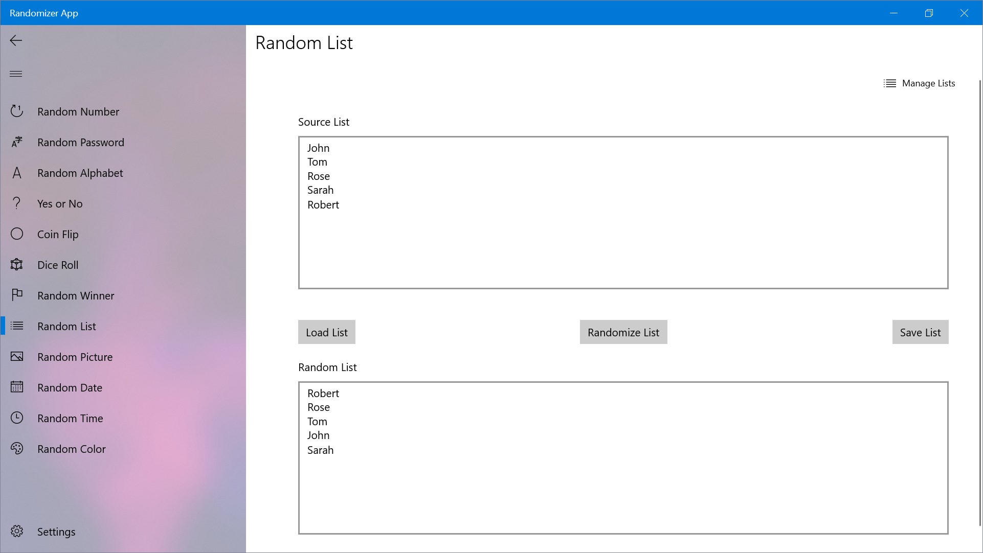Click the Coin Flip circle icon
Viewport: 983px width, 553px height.
[17, 234]
